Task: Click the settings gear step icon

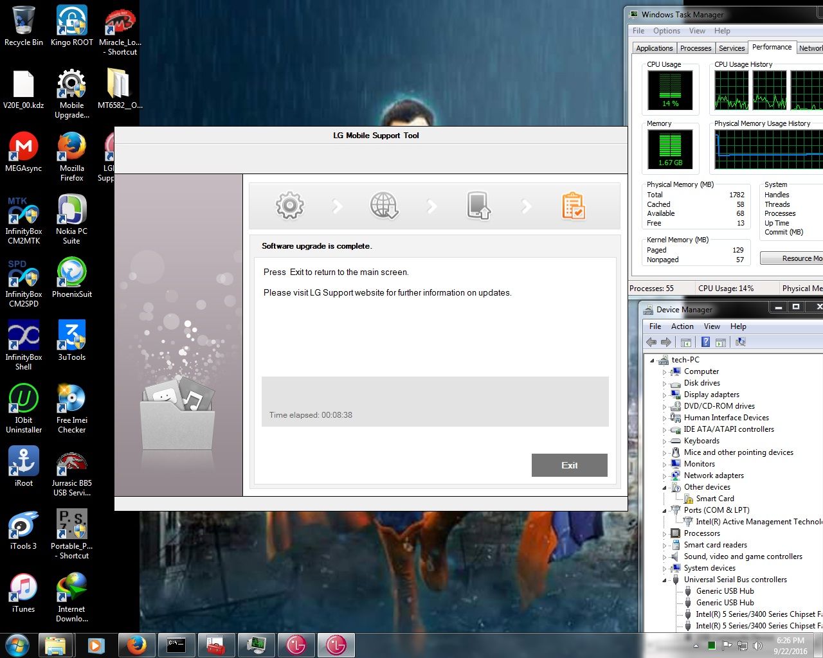Action: click(x=289, y=206)
